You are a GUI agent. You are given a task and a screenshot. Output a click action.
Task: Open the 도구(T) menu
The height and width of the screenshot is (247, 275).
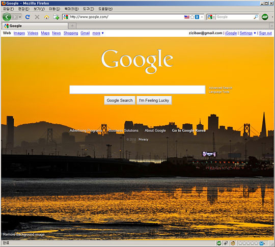pos(89,9)
